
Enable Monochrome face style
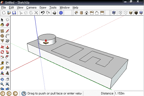(141, 13)
